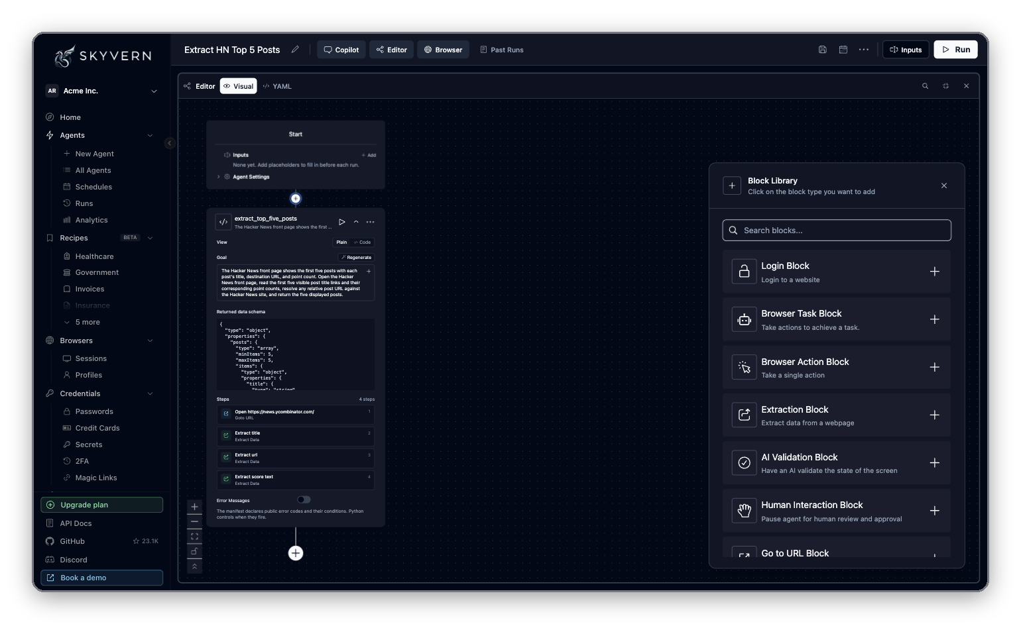Edit the workflow title with pencil icon
Screen dimensions: 1021x624
click(295, 50)
